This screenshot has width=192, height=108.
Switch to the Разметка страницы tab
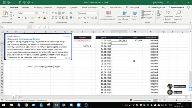point(43,7)
